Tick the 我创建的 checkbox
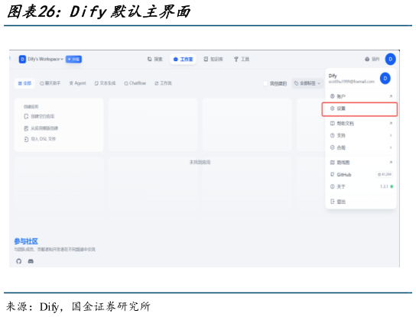 tap(265, 83)
